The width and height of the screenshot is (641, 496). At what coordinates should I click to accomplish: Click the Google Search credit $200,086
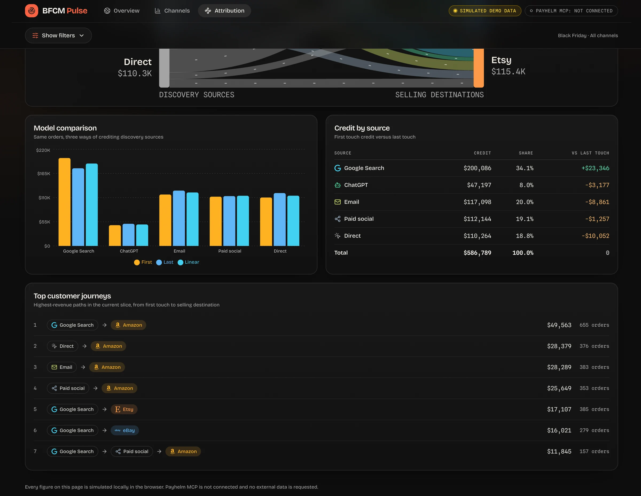click(477, 168)
